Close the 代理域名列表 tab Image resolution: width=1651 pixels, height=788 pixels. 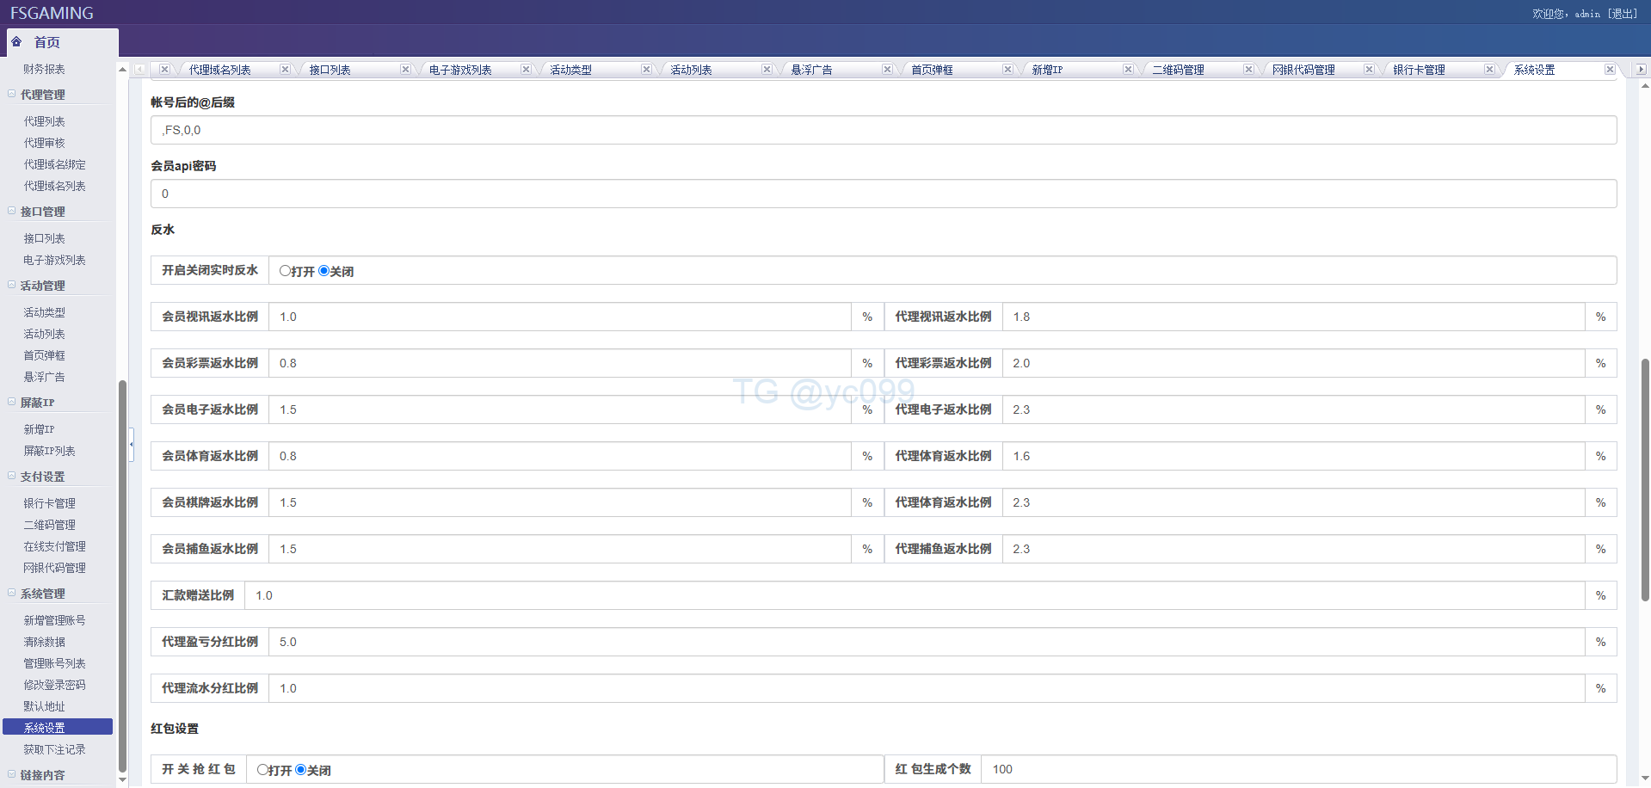(x=285, y=70)
